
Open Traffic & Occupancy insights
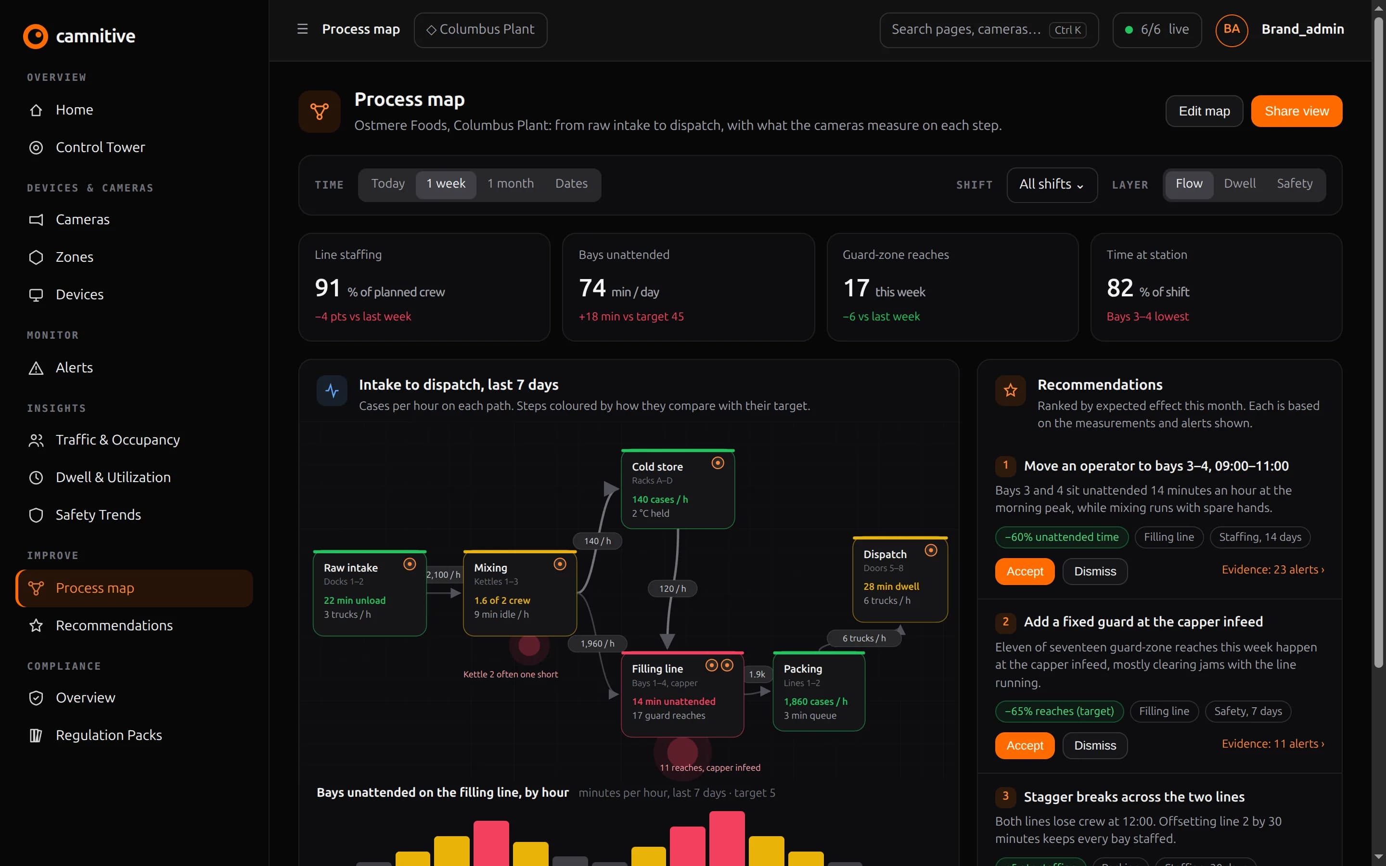click(x=134, y=440)
